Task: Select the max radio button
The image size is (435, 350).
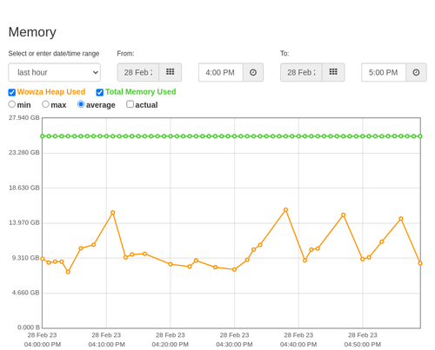Action: tap(45, 104)
